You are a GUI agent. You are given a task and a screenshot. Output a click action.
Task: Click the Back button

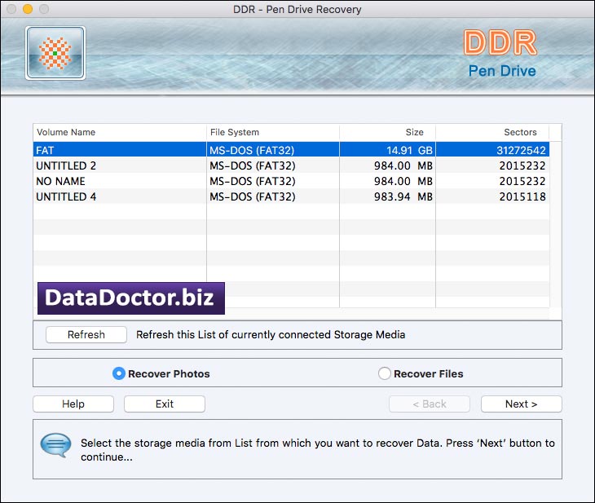click(x=430, y=404)
